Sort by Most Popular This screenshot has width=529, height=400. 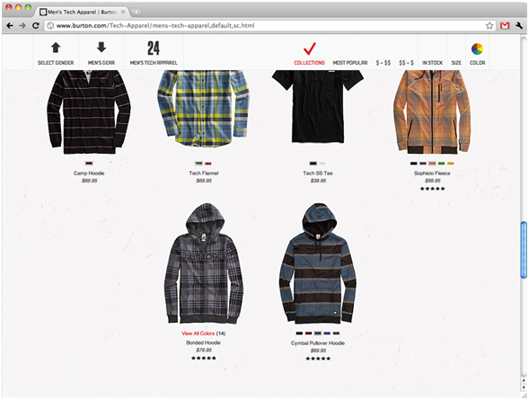point(350,63)
